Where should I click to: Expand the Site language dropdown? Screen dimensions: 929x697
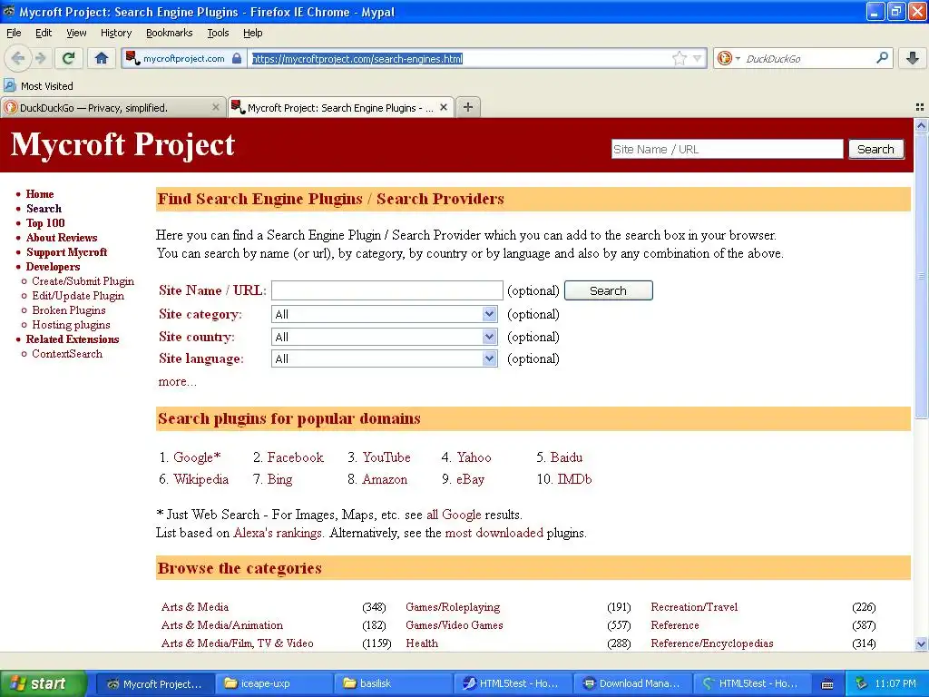click(384, 358)
